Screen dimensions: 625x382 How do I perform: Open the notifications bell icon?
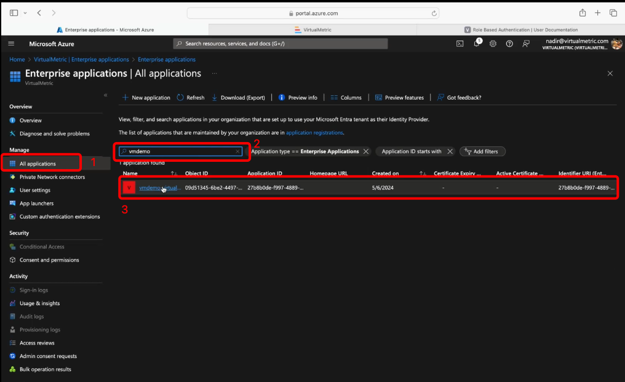coord(477,44)
